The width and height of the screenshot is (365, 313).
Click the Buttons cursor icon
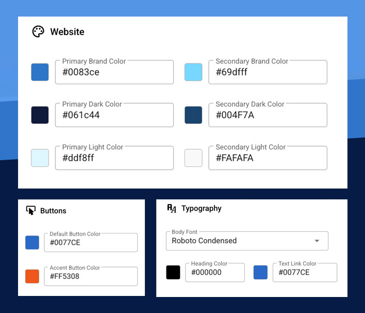[31, 210]
